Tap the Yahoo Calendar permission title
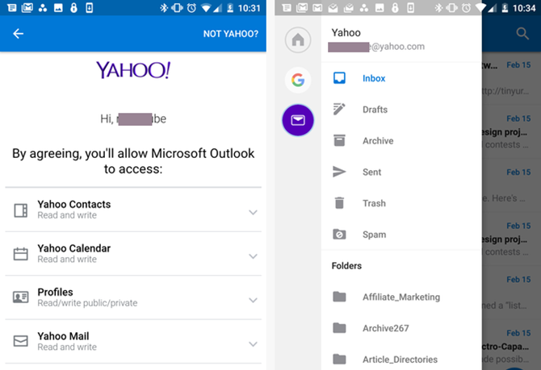The width and height of the screenshot is (541, 370). [x=74, y=248]
